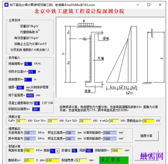Open the 配筋 grade dropdown

[x=58, y=151]
